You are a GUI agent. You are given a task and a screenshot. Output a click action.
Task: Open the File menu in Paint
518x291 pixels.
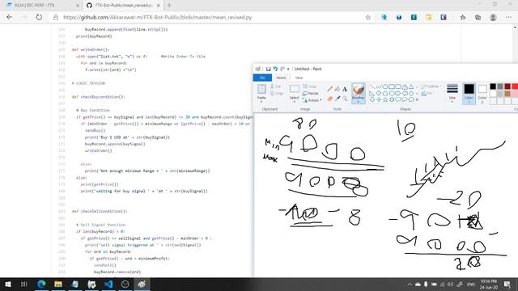262,78
